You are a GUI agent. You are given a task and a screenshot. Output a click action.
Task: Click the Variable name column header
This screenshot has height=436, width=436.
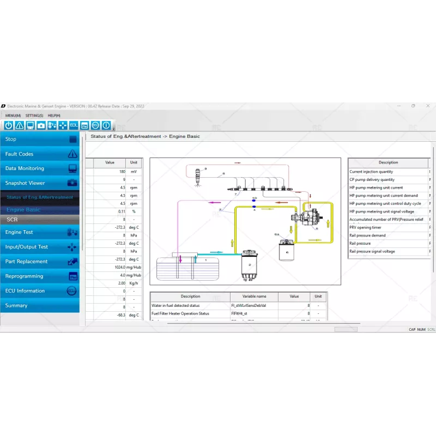tap(253, 296)
